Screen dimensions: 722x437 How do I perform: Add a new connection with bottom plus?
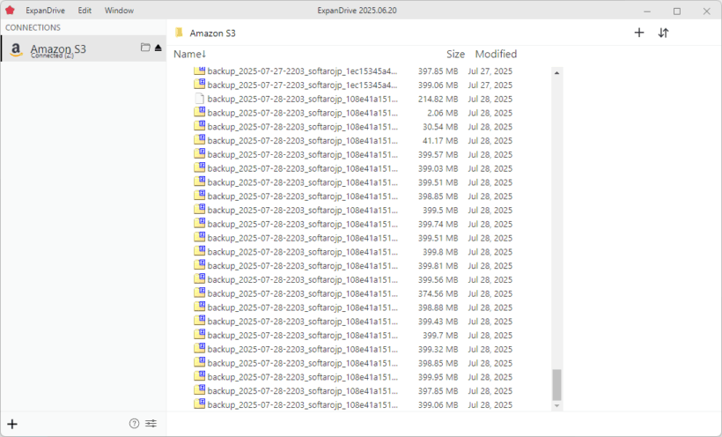pyautogui.click(x=12, y=424)
